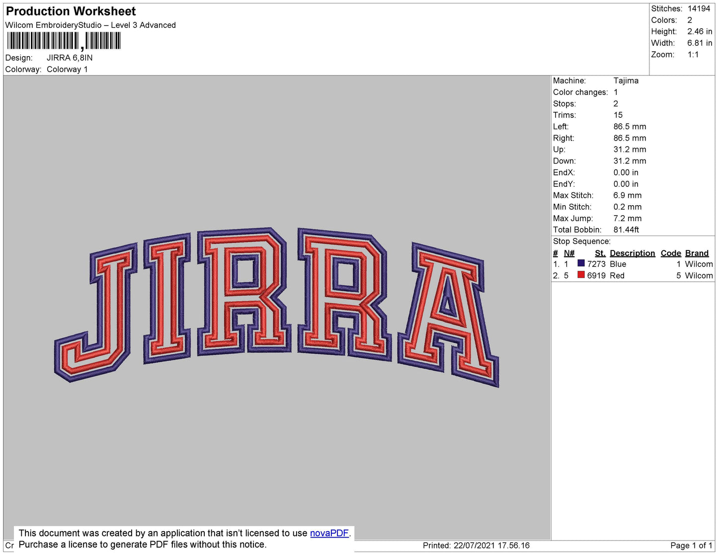Screen dimensions: 718x555
Task: Click the Stop Sequence heading
Action: tap(582, 241)
